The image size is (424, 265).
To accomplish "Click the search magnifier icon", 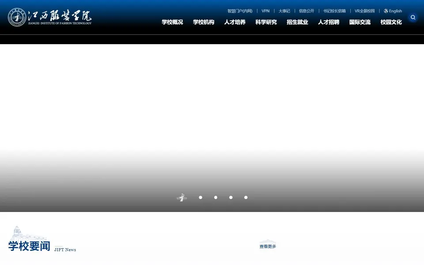I will [x=413, y=17].
